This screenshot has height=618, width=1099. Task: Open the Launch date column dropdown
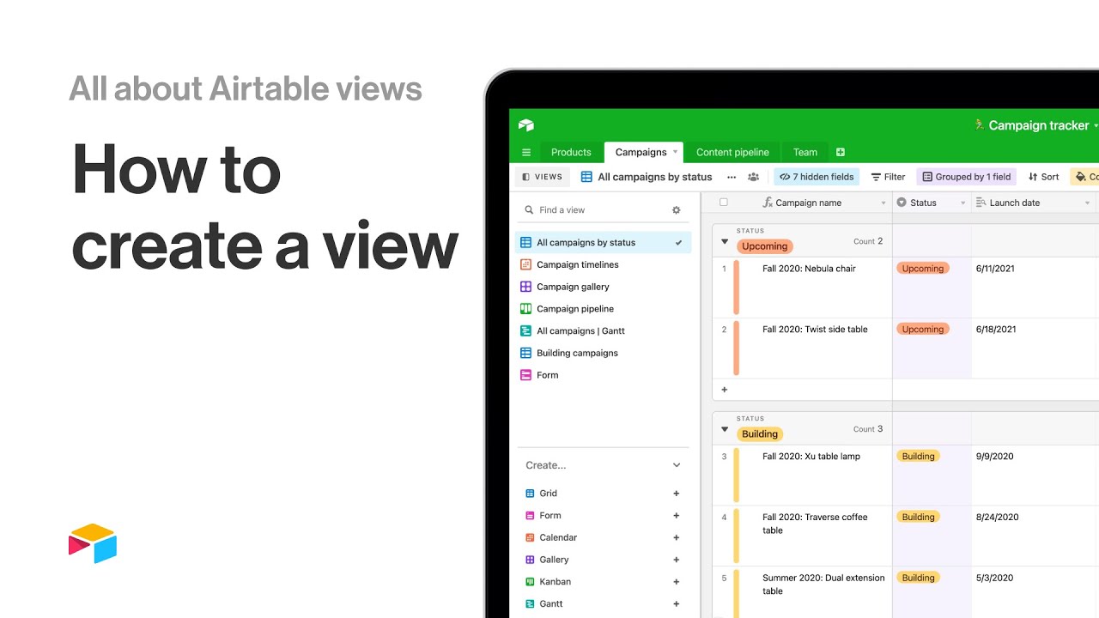(1088, 203)
